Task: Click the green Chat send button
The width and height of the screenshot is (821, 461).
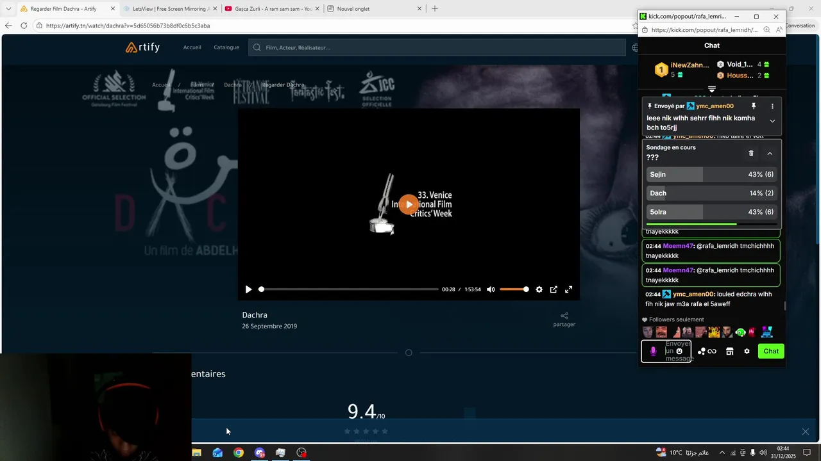Action: (771, 351)
